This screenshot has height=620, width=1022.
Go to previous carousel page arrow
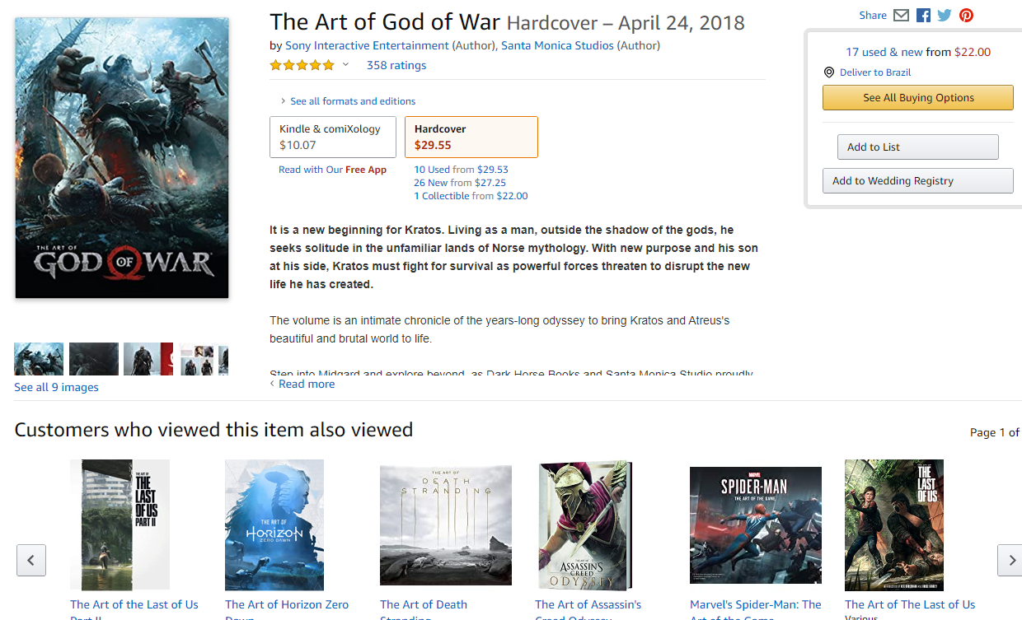point(31,560)
